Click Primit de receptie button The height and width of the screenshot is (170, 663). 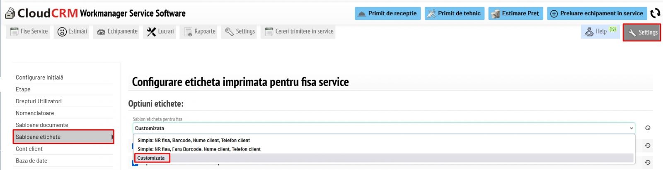tap(388, 13)
